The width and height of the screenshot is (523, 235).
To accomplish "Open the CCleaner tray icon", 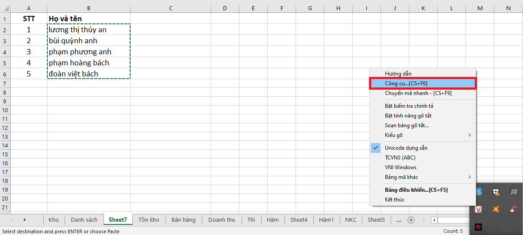I will point(514,209).
